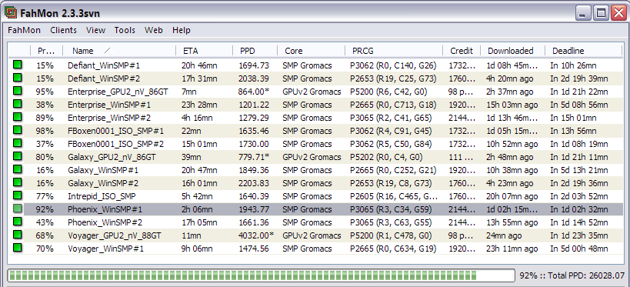This screenshot has height=287, width=630.
Task: Select the Voyager_WinSMP#1 client name
Action: point(105,249)
